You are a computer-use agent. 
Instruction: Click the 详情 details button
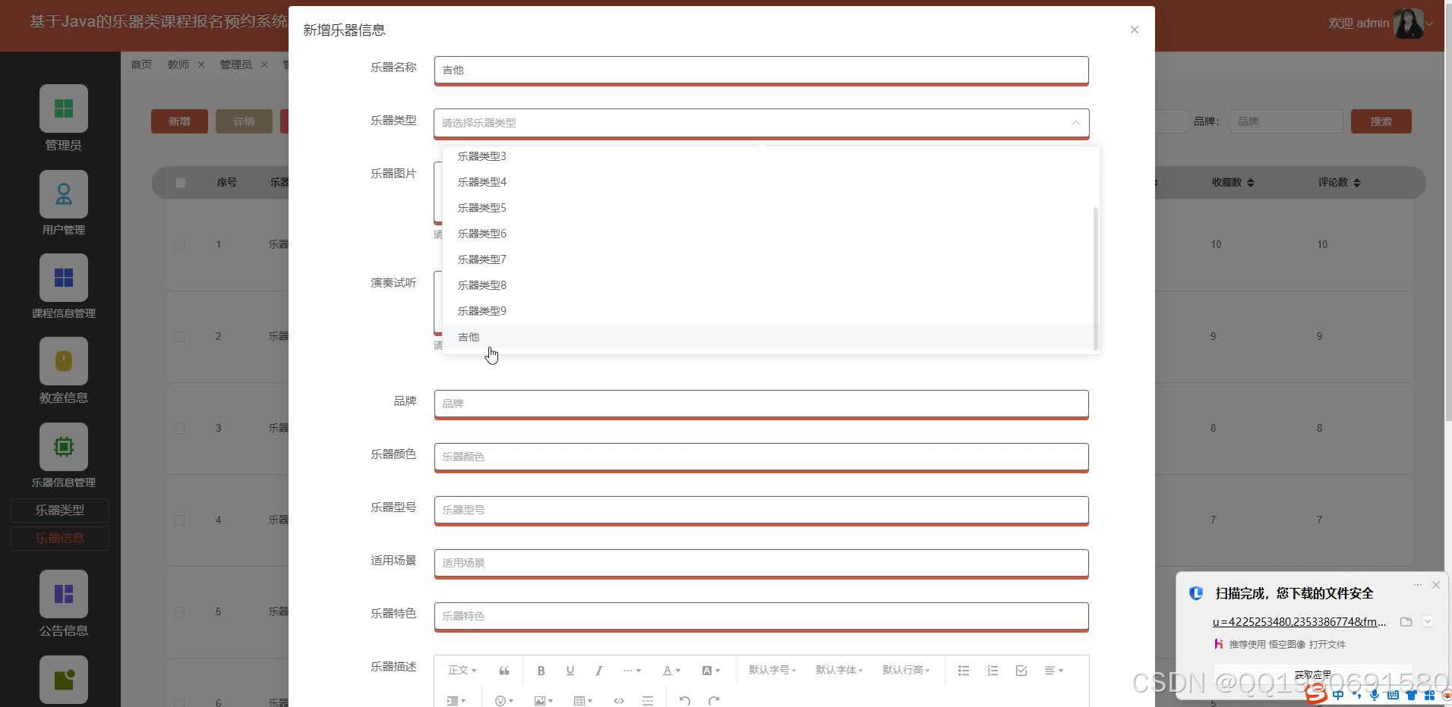point(244,121)
